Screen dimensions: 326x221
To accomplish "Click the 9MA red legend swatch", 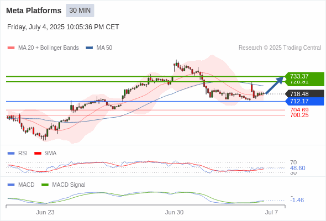I will (38, 154).
